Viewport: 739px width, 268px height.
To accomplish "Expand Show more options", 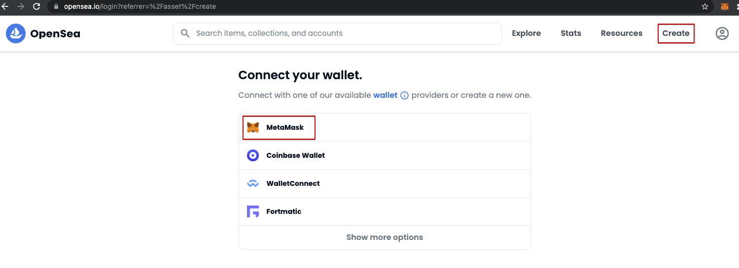I will point(385,237).
